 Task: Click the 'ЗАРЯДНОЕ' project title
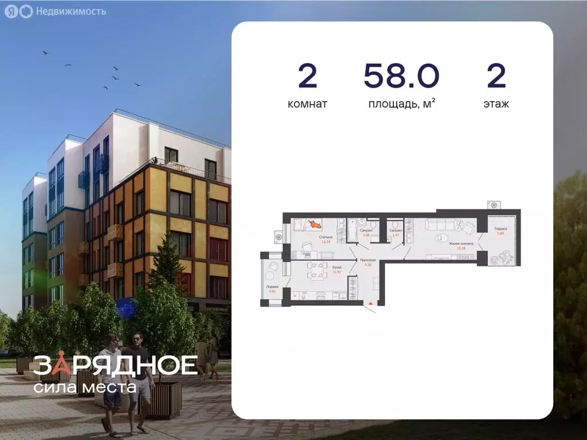click(x=115, y=365)
